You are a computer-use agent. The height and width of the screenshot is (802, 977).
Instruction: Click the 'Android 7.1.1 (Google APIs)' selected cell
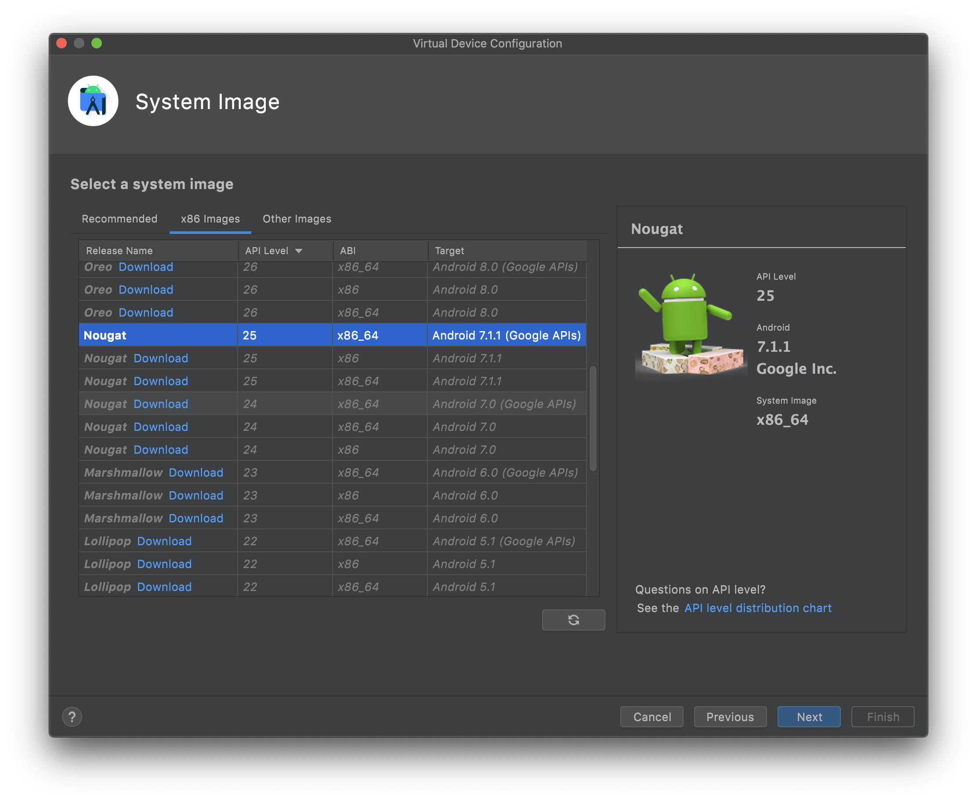507,335
